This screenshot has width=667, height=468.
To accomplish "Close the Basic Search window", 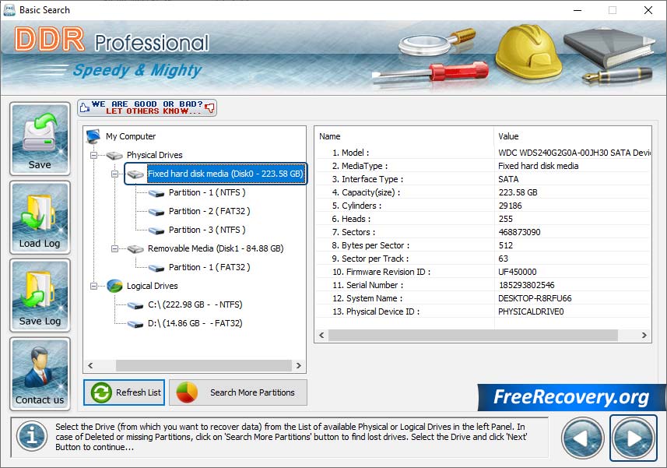I will point(648,10).
